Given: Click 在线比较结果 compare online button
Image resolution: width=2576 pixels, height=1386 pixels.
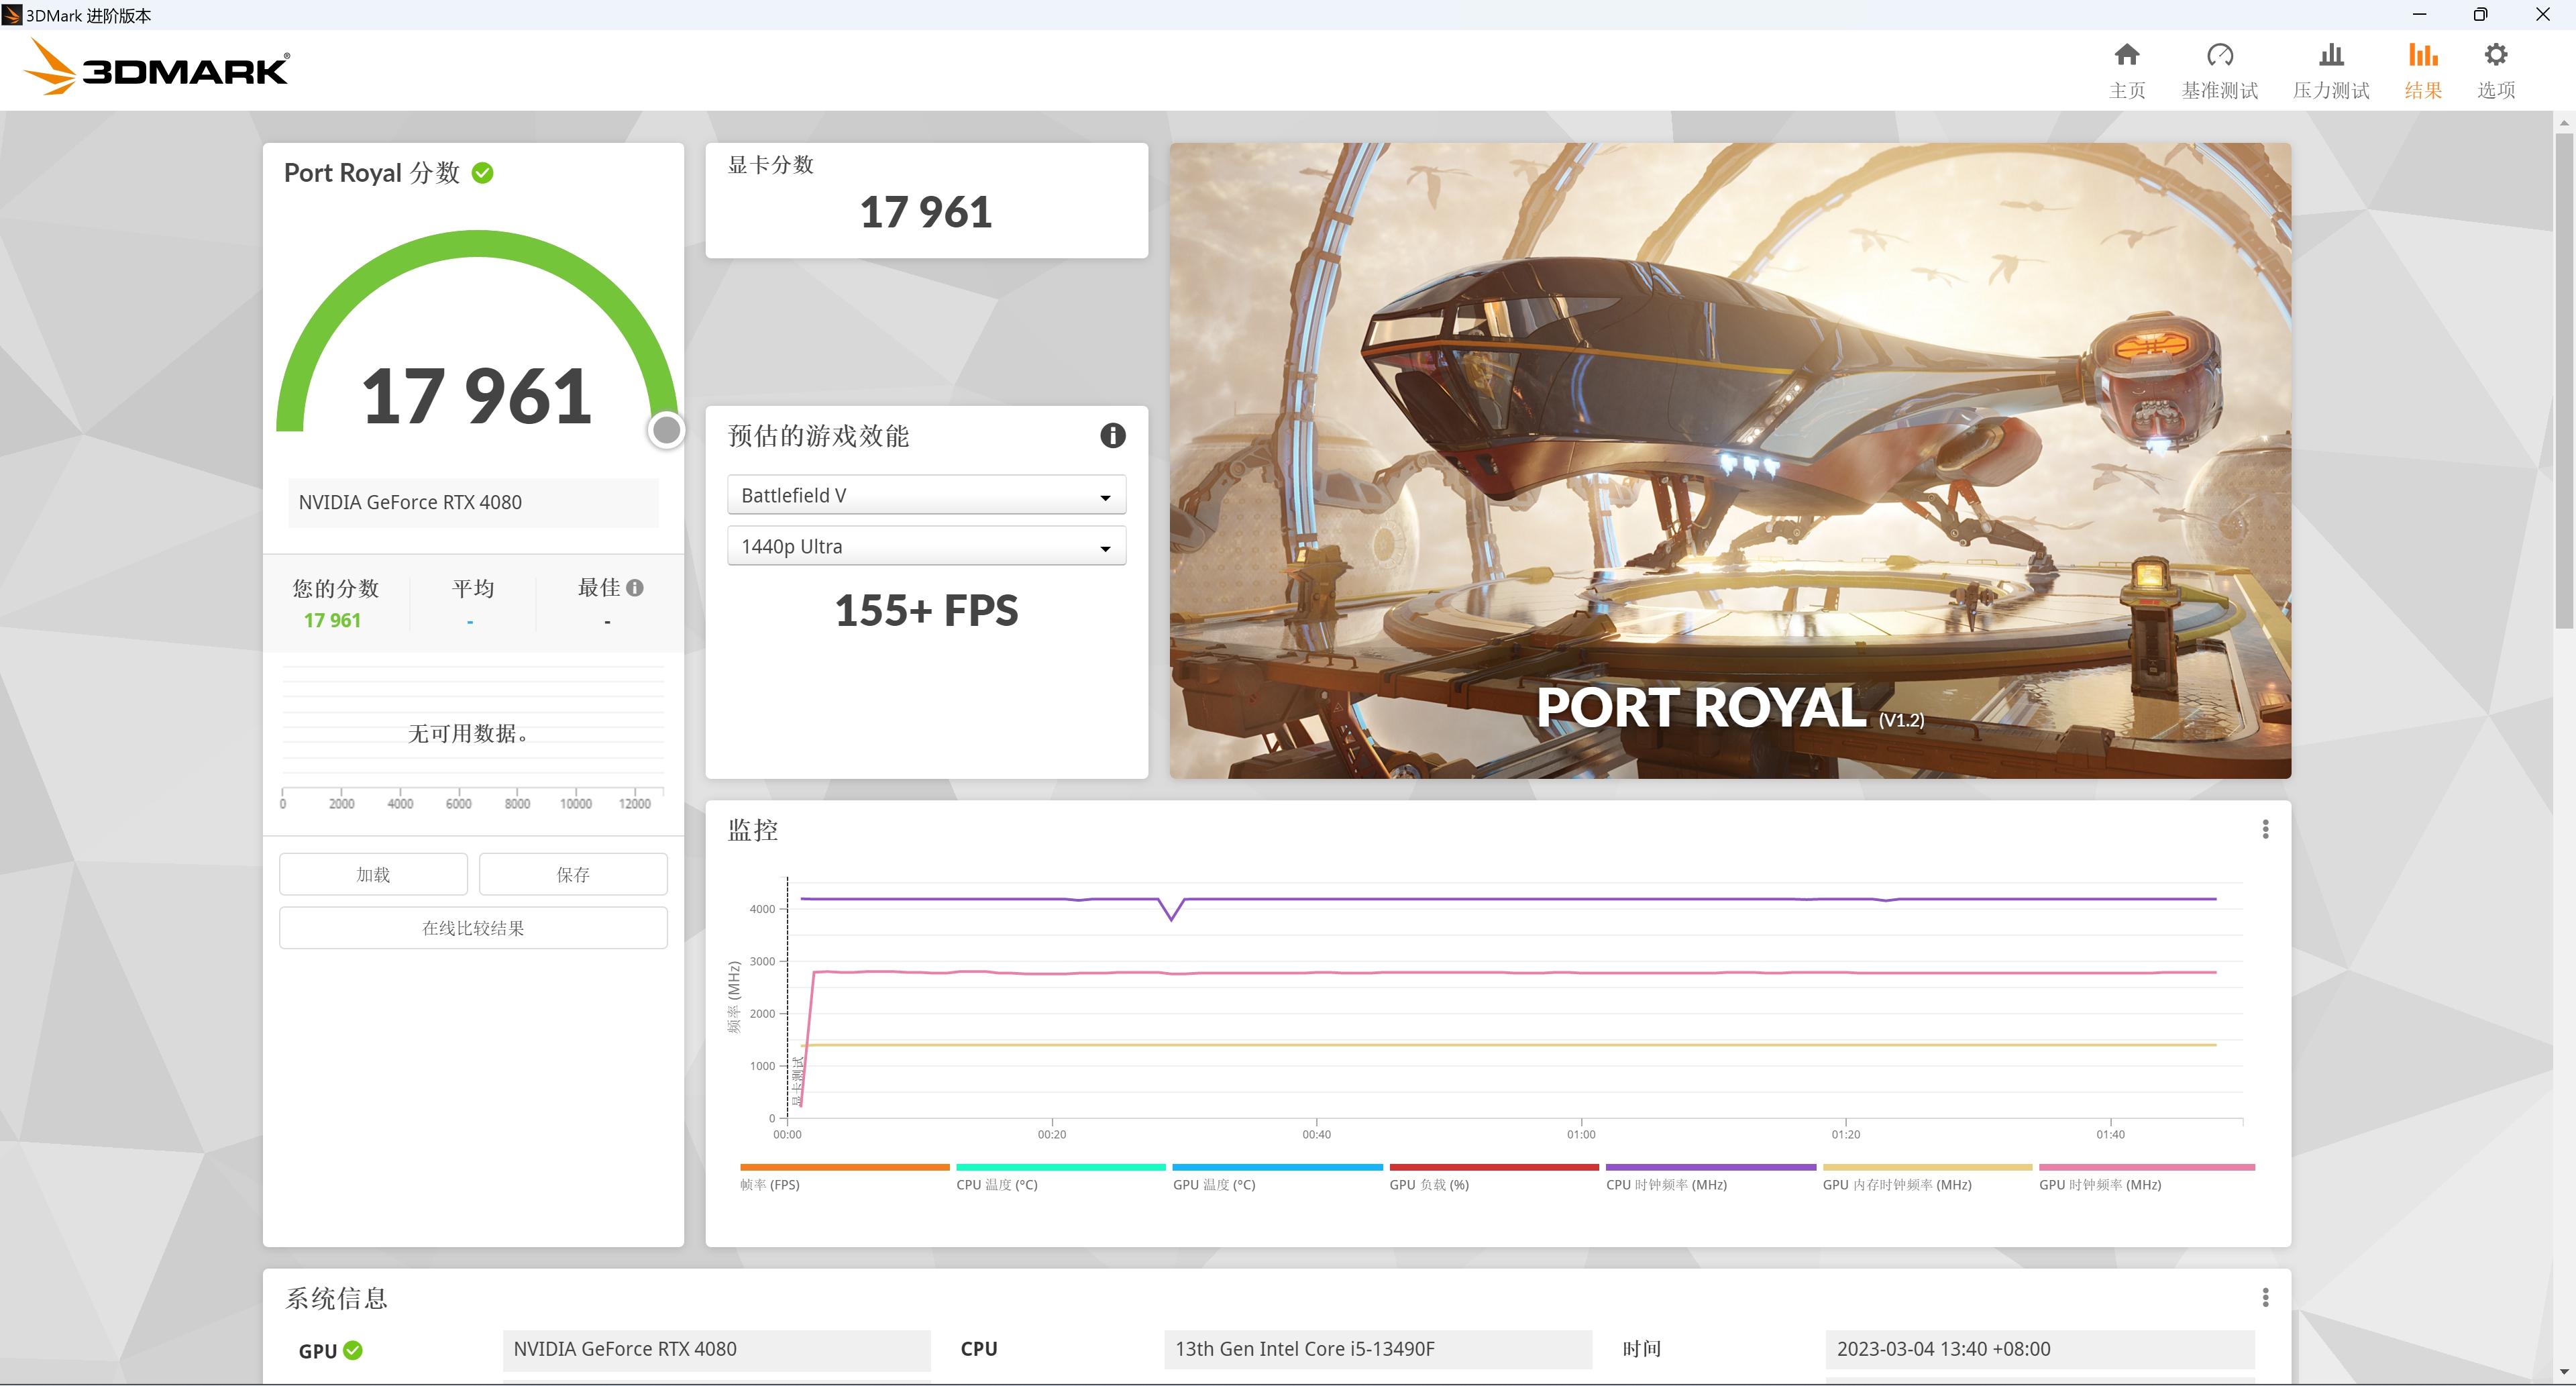Looking at the screenshot, I should tap(473, 928).
